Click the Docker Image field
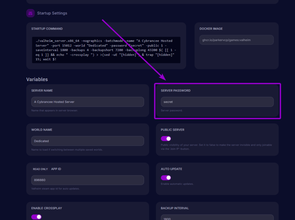 click(x=237, y=40)
